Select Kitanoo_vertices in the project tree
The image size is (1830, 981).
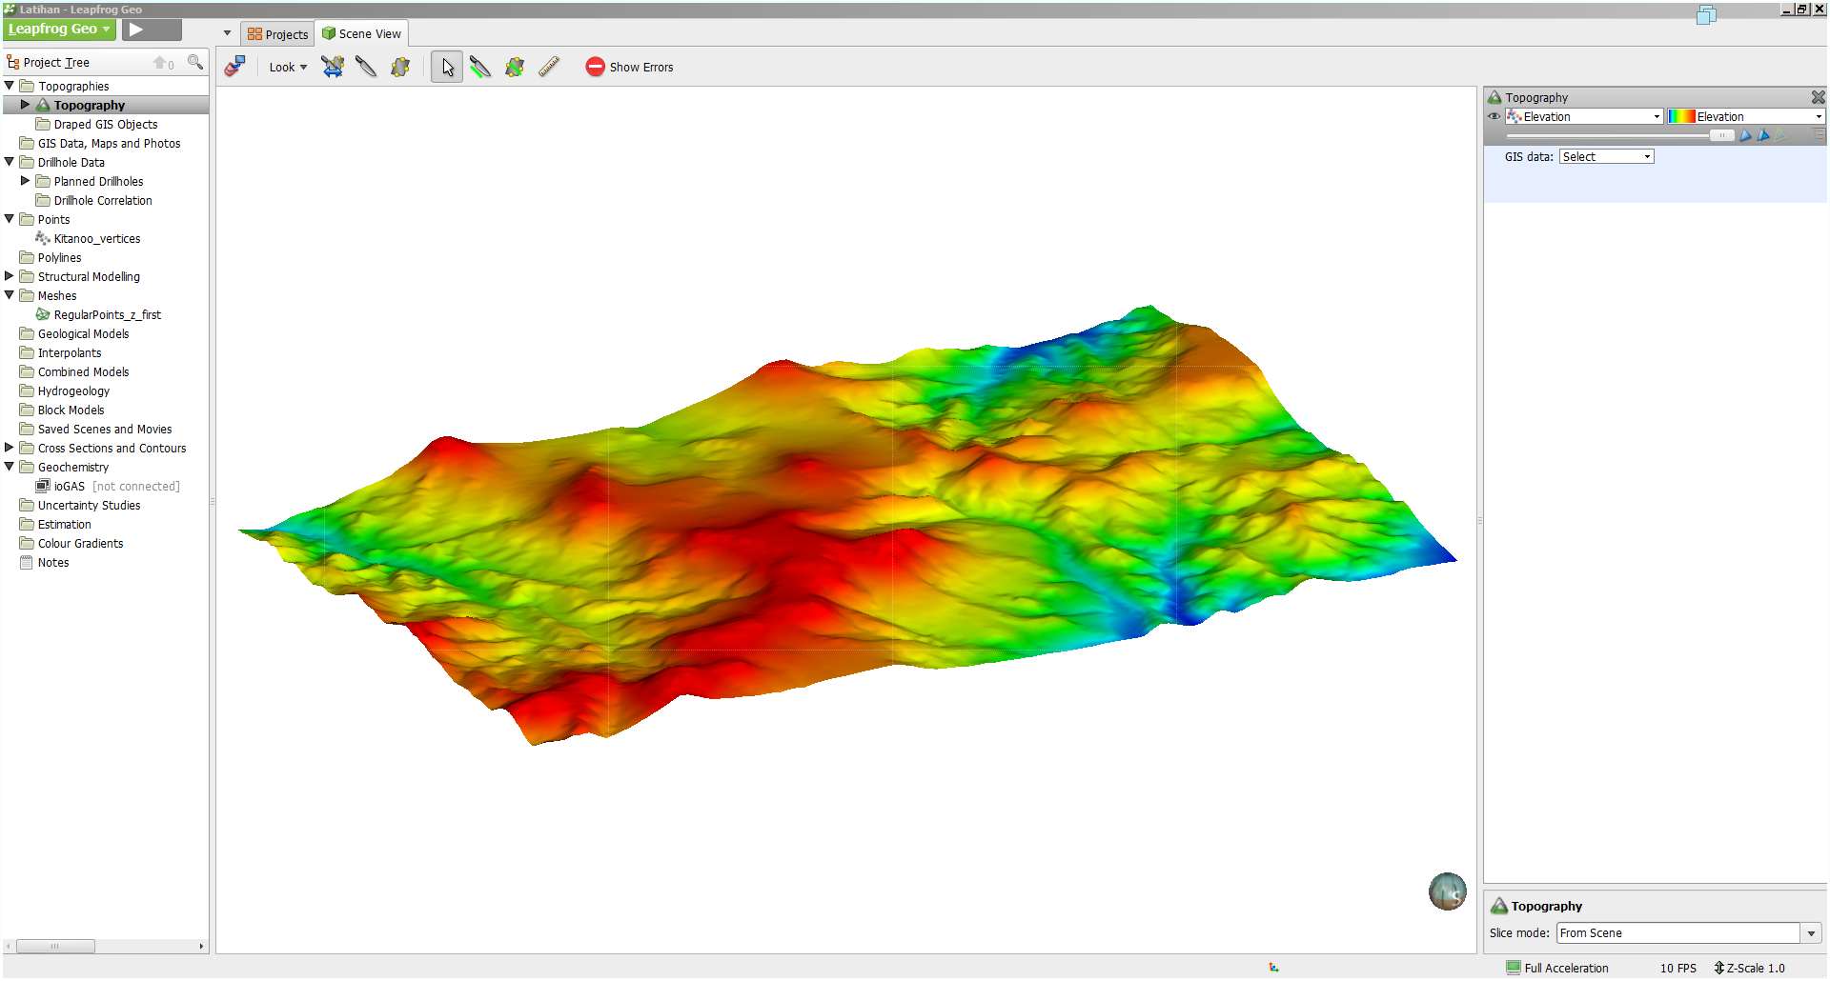(x=96, y=239)
